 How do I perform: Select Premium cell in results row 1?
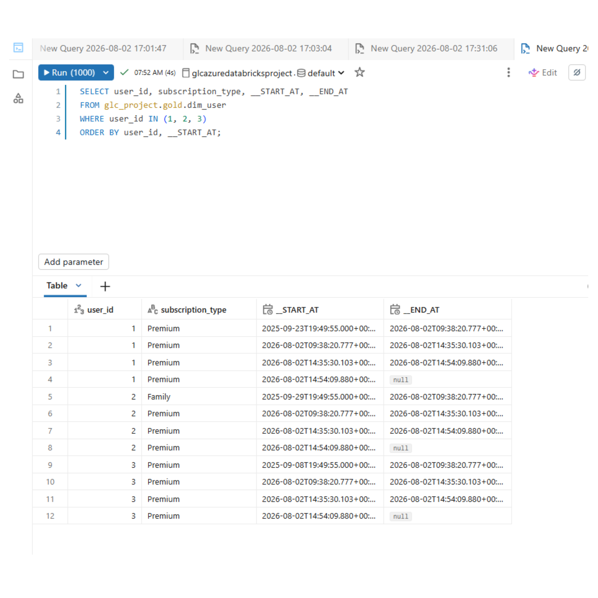pyautogui.click(x=199, y=328)
